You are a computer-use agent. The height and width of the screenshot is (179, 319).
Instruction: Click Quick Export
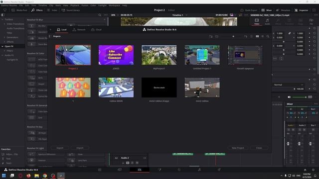249,10
